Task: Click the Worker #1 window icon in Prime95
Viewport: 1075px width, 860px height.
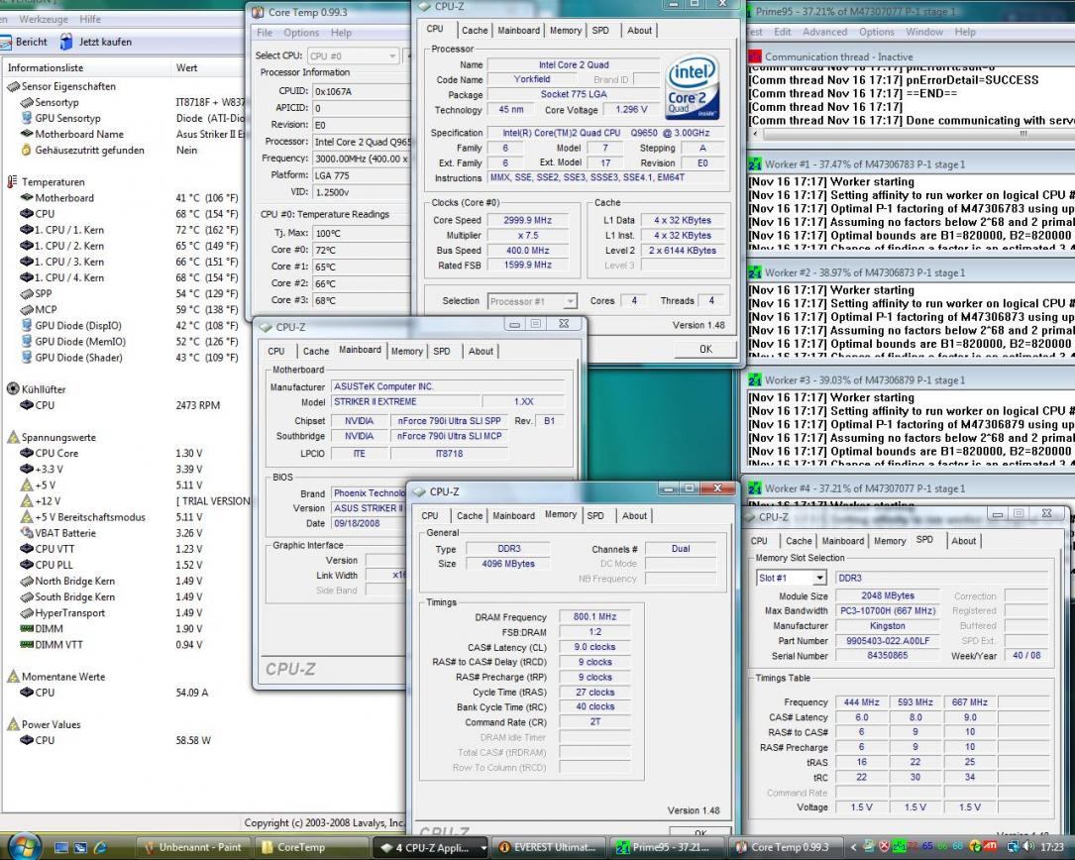Action: (x=755, y=164)
